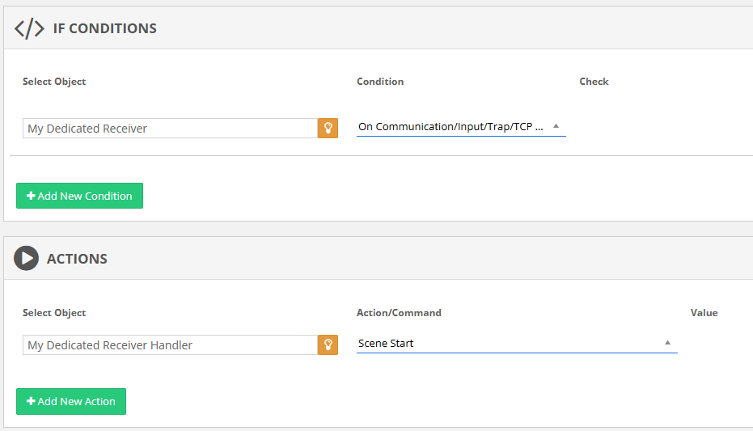Open the On Communication/Input/Trap/TCP condition dropdown
Image resolution: width=753 pixels, height=431 pixels.
pyautogui.click(x=453, y=127)
